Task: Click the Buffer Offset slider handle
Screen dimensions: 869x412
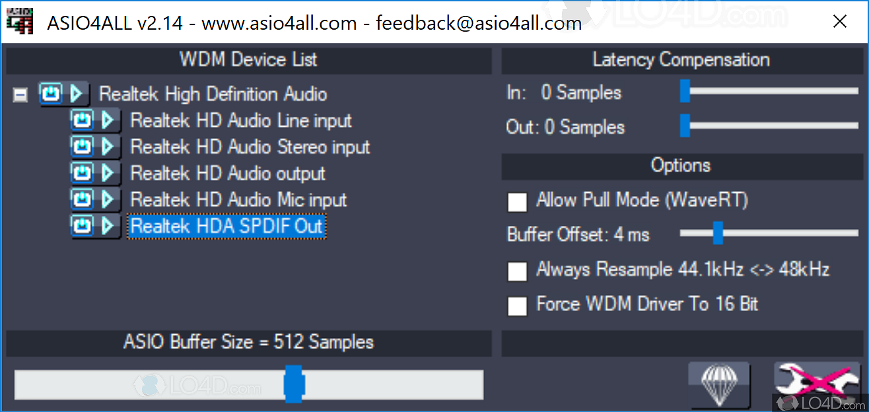Action: (x=718, y=232)
